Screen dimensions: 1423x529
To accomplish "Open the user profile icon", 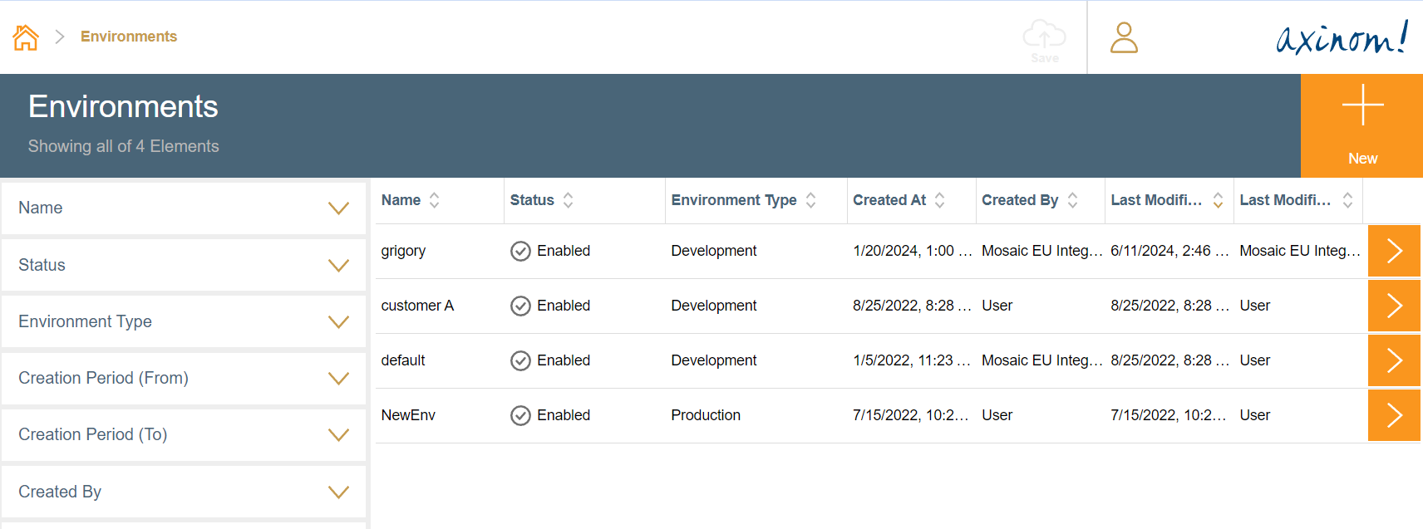I will click(x=1124, y=37).
